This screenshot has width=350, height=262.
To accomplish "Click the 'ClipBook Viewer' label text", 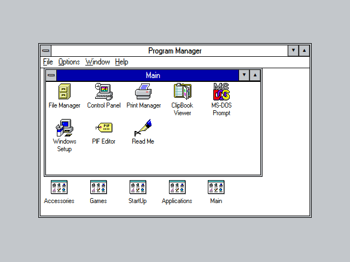I will point(182,109).
